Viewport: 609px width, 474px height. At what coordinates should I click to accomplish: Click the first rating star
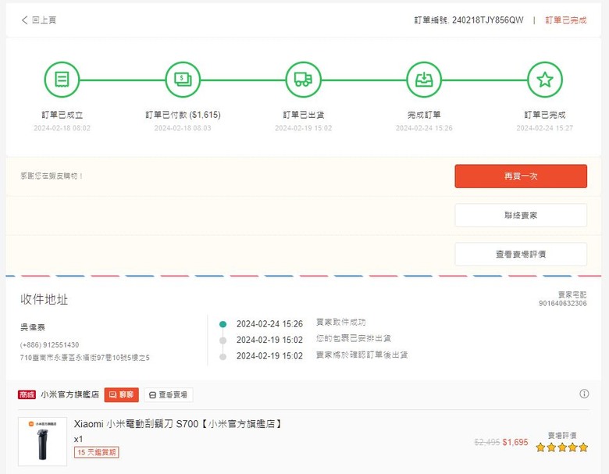(540, 447)
